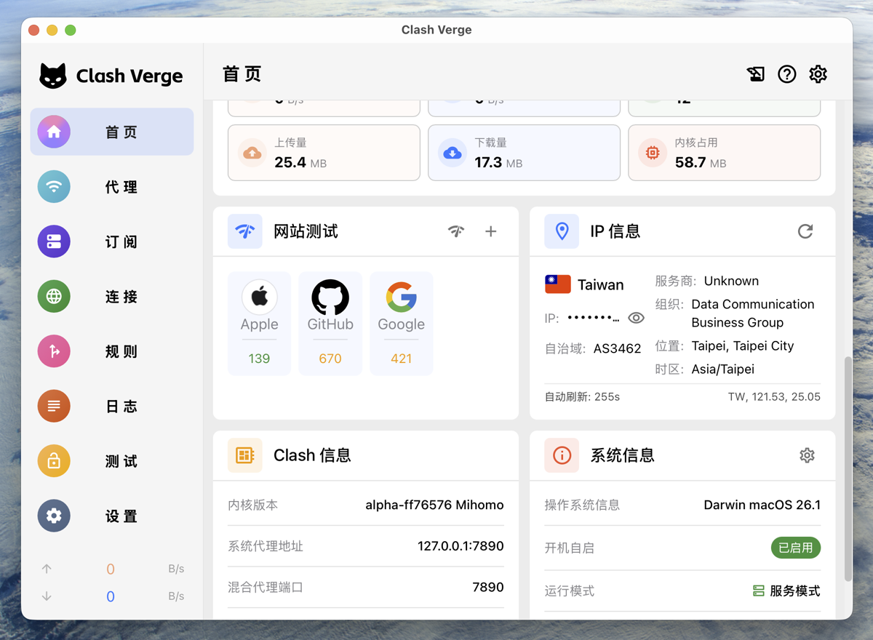Toggle the 已启用 auto-launch badge

pos(795,548)
